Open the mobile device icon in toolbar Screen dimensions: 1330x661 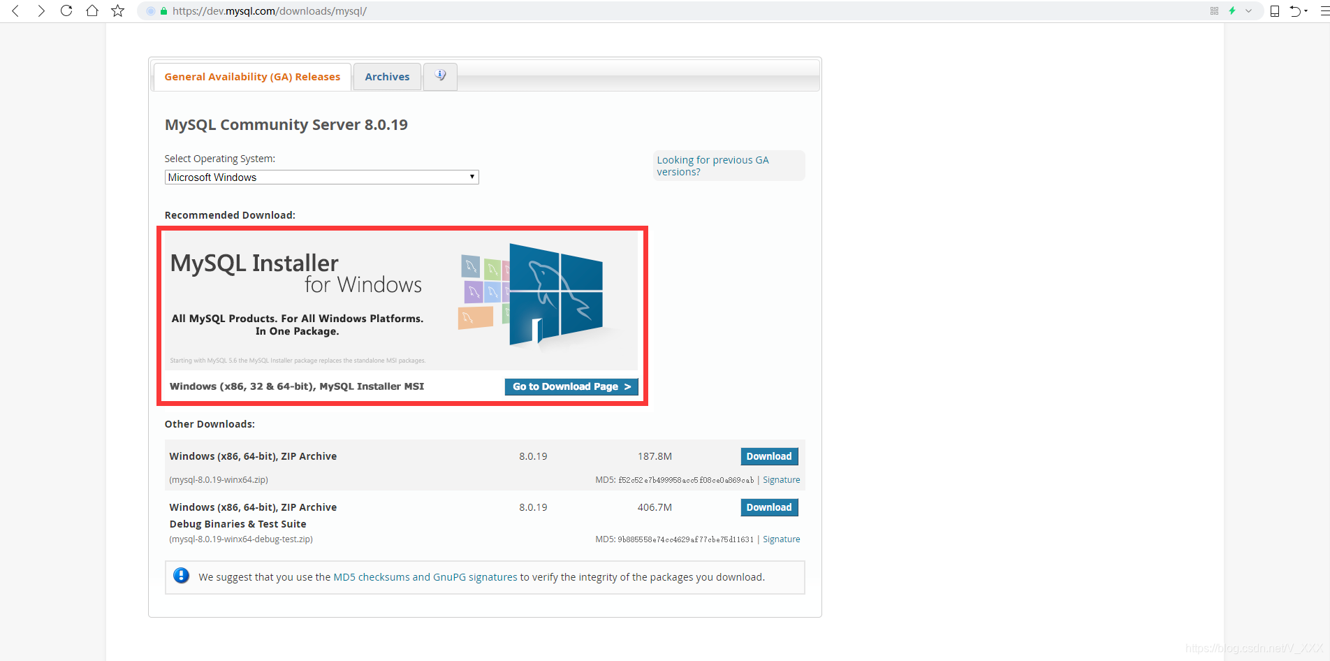point(1275,10)
